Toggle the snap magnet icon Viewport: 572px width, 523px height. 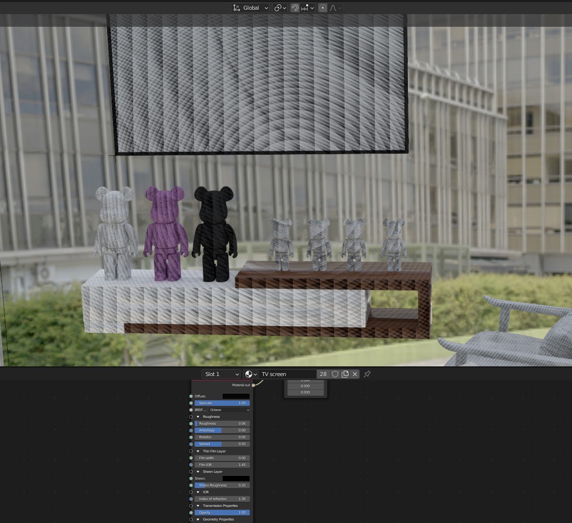[x=295, y=8]
